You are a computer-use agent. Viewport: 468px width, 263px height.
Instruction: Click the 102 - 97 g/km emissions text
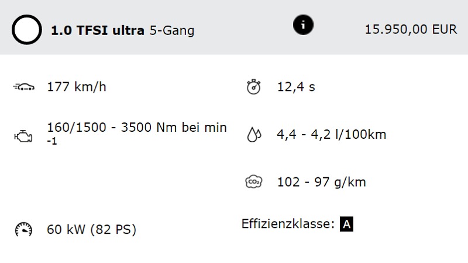(x=322, y=182)
